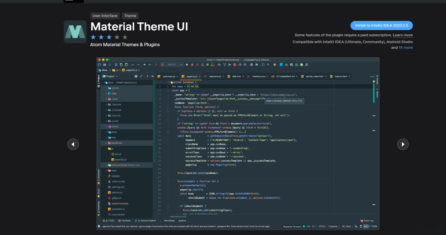Expand the _posts folder in project tree
The width and height of the screenshot is (446, 235).
point(106,121)
